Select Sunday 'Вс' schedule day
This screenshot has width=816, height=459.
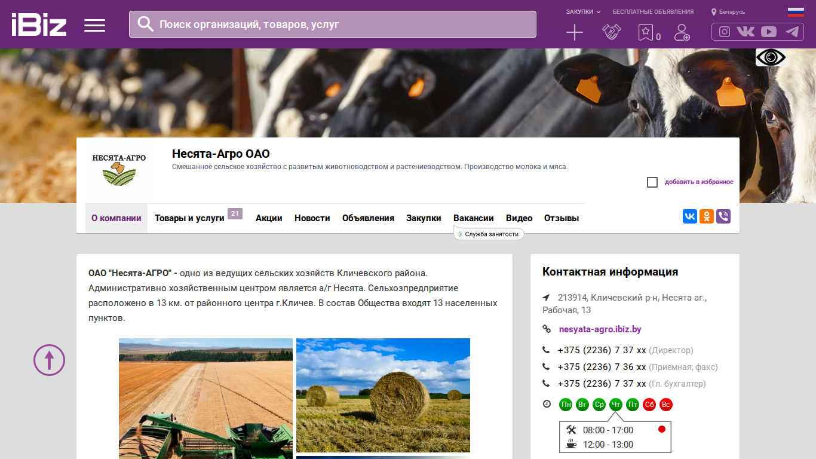[x=666, y=405]
